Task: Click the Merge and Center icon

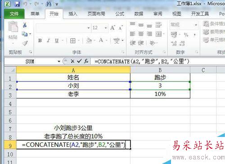Action: (159, 34)
